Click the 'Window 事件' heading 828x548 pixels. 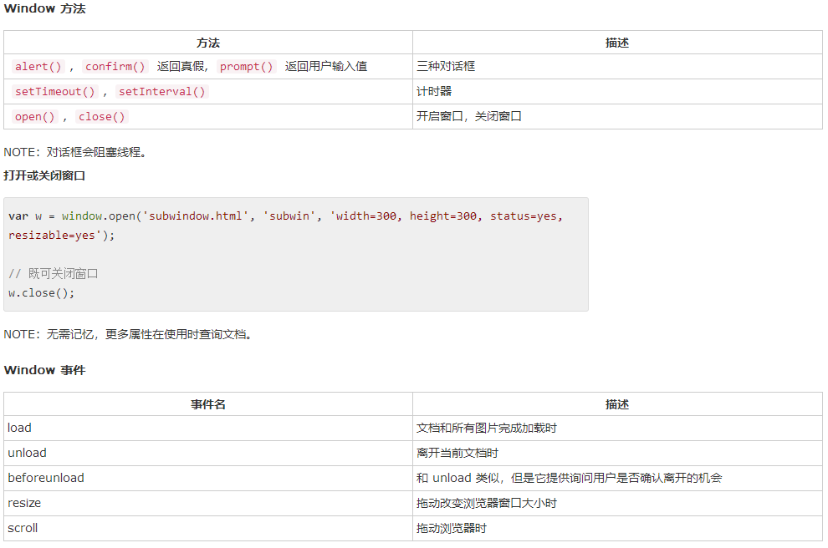tap(44, 370)
